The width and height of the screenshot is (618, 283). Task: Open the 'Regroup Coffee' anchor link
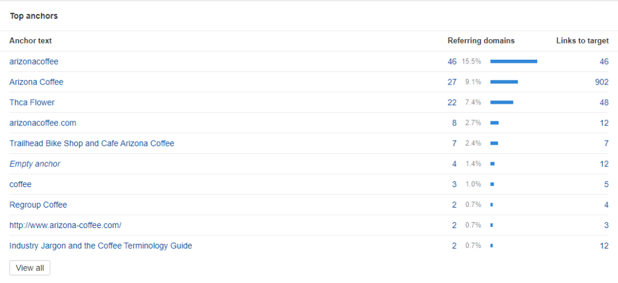coord(38,205)
